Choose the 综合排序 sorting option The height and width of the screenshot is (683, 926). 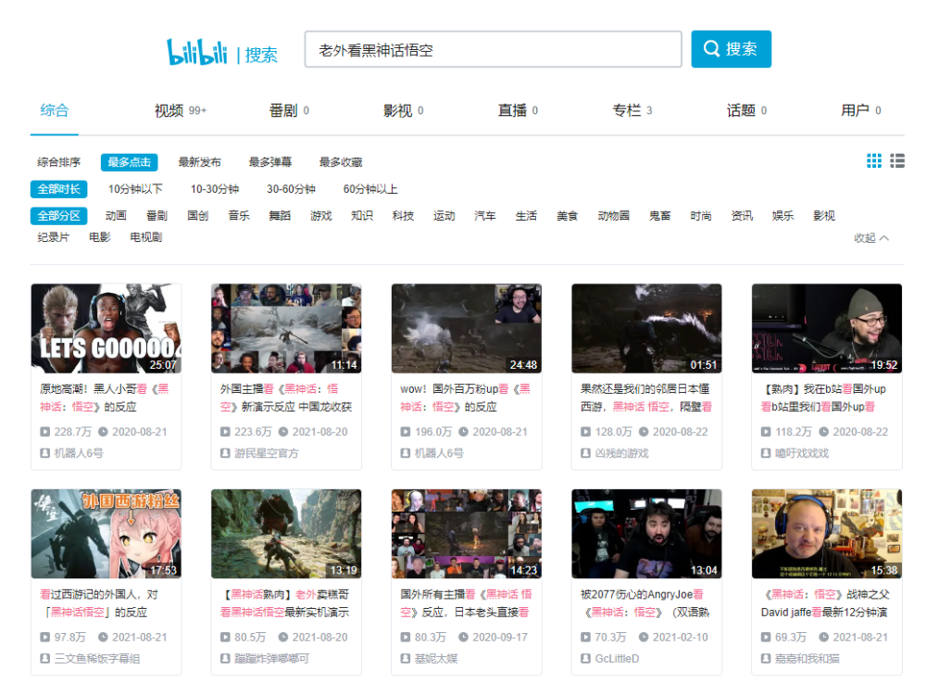coord(58,162)
